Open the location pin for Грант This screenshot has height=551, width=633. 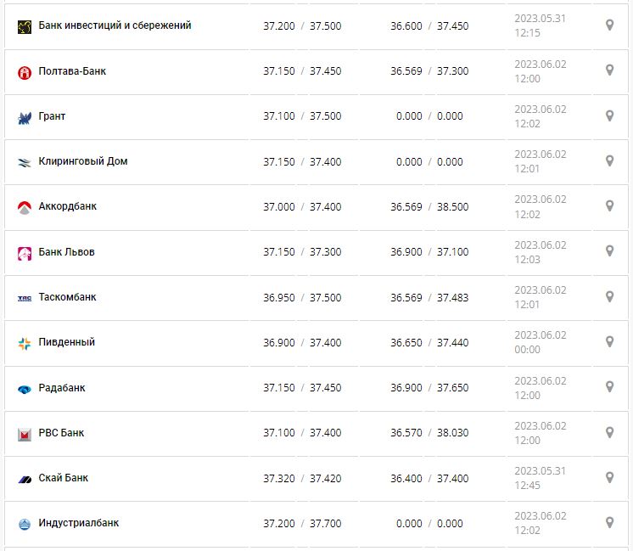point(609,115)
